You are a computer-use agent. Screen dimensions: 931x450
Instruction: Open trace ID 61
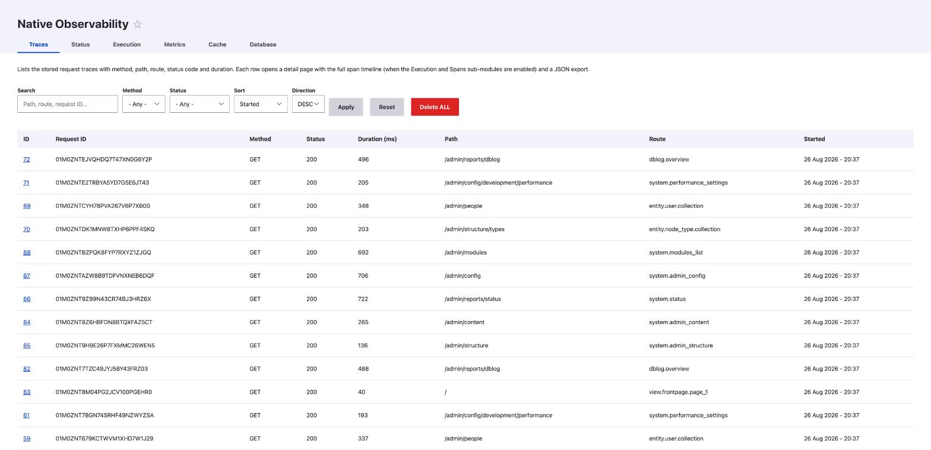pos(26,416)
